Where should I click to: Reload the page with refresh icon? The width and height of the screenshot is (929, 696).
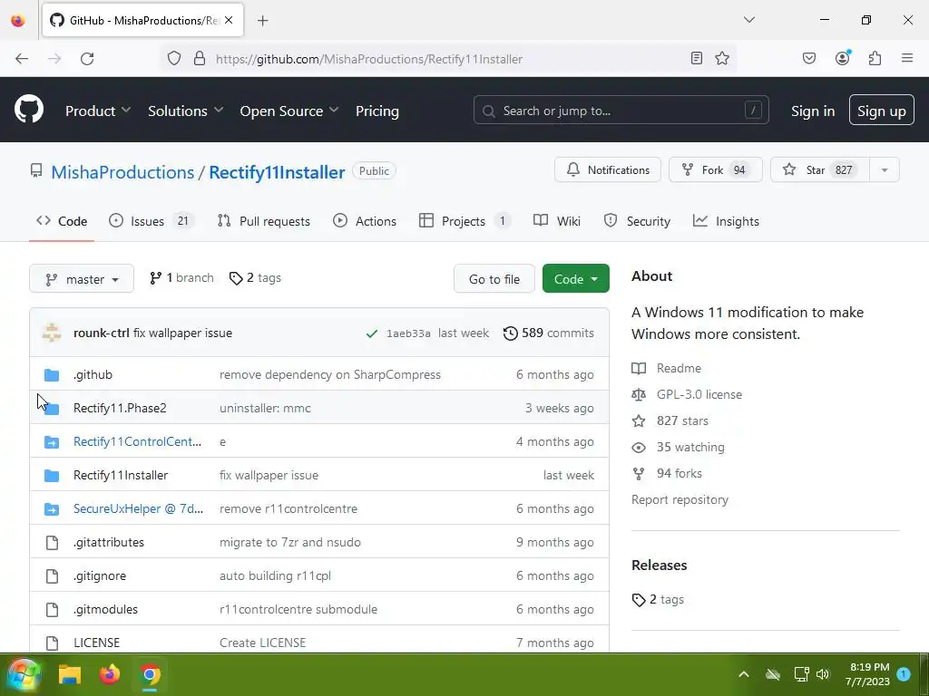click(x=87, y=59)
